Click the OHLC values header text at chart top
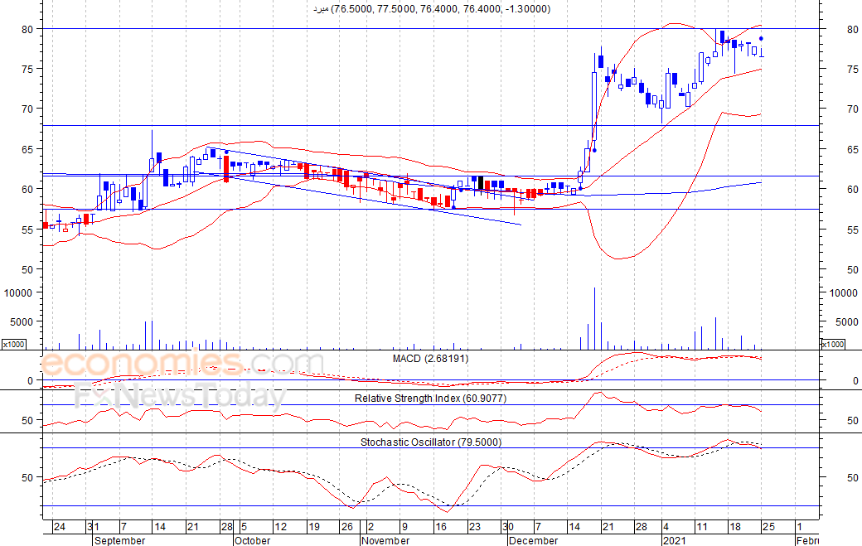The height and width of the screenshot is (546, 862). (x=432, y=9)
